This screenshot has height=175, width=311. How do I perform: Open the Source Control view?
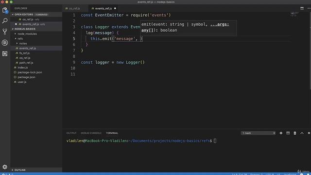click(x=5, y=32)
